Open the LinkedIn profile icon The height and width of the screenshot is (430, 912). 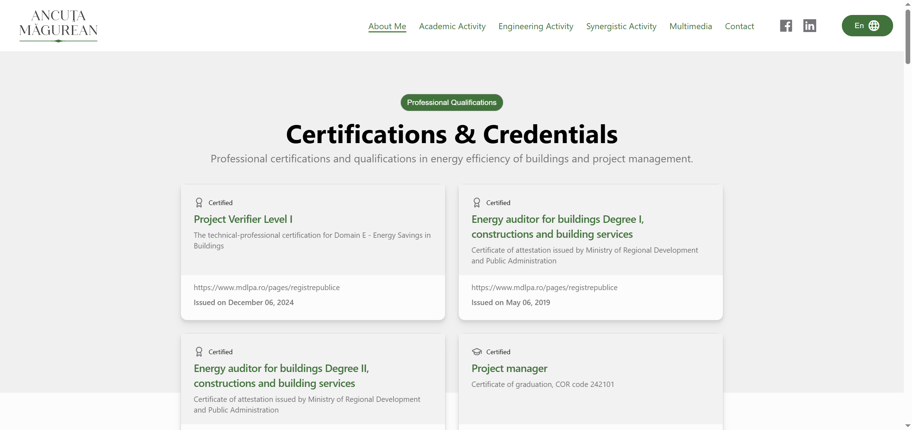pos(809,26)
